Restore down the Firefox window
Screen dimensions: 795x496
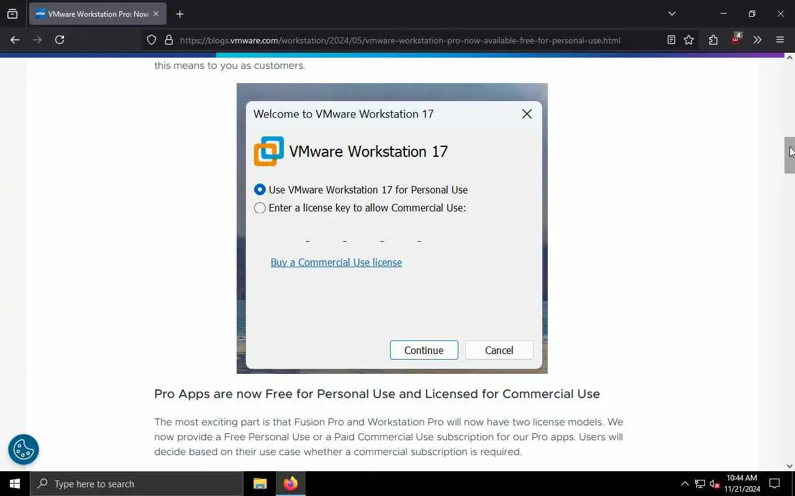752,14
